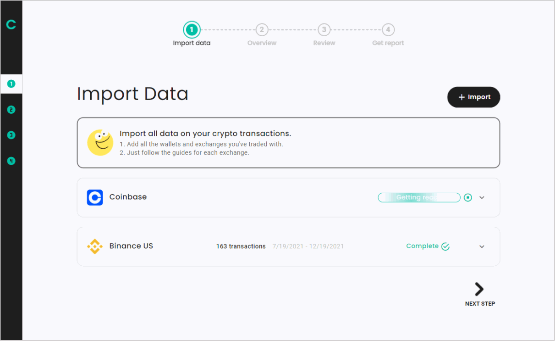555x341 pixels.
Task: Click the yellow smiley mascot icon
Action: 100,142
